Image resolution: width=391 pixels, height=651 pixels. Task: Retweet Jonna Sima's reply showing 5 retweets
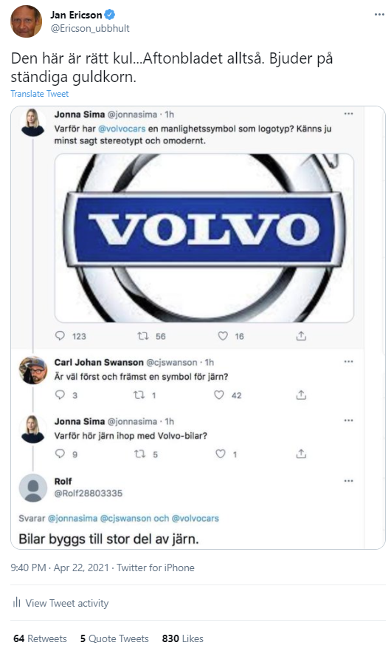[x=139, y=454]
